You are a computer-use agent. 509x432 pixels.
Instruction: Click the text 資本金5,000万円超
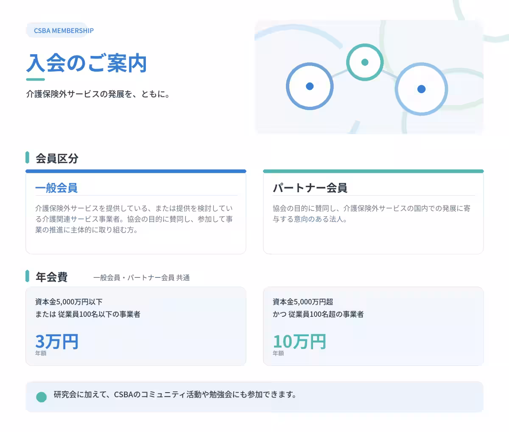(303, 302)
